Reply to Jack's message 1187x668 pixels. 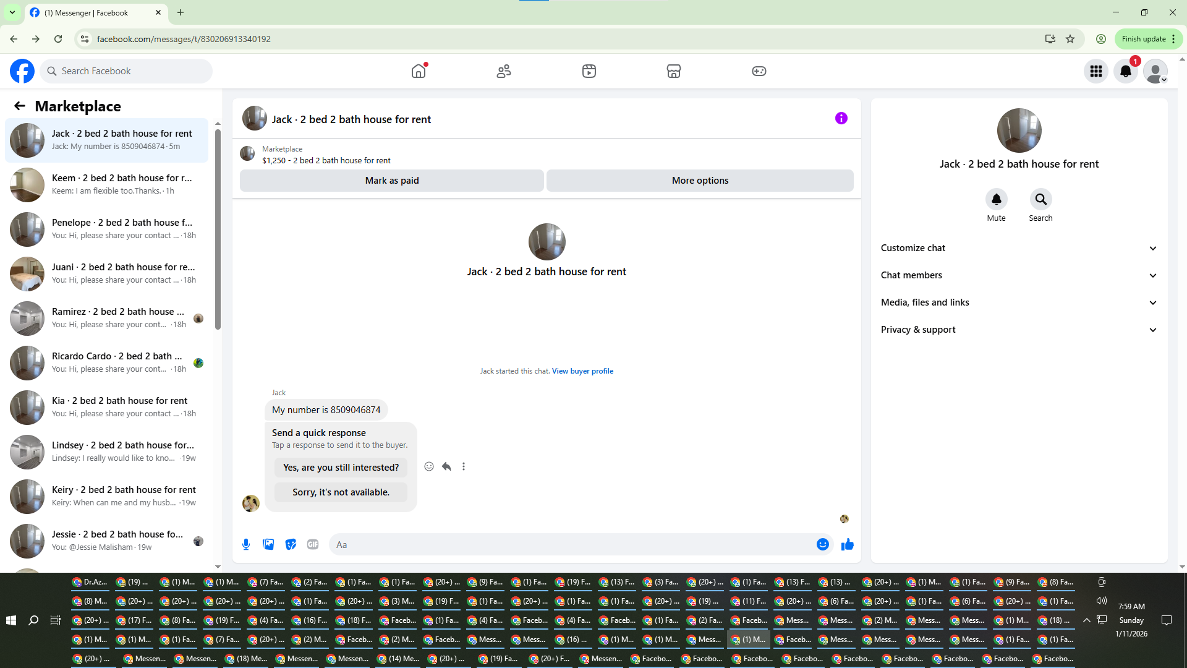[446, 466]
